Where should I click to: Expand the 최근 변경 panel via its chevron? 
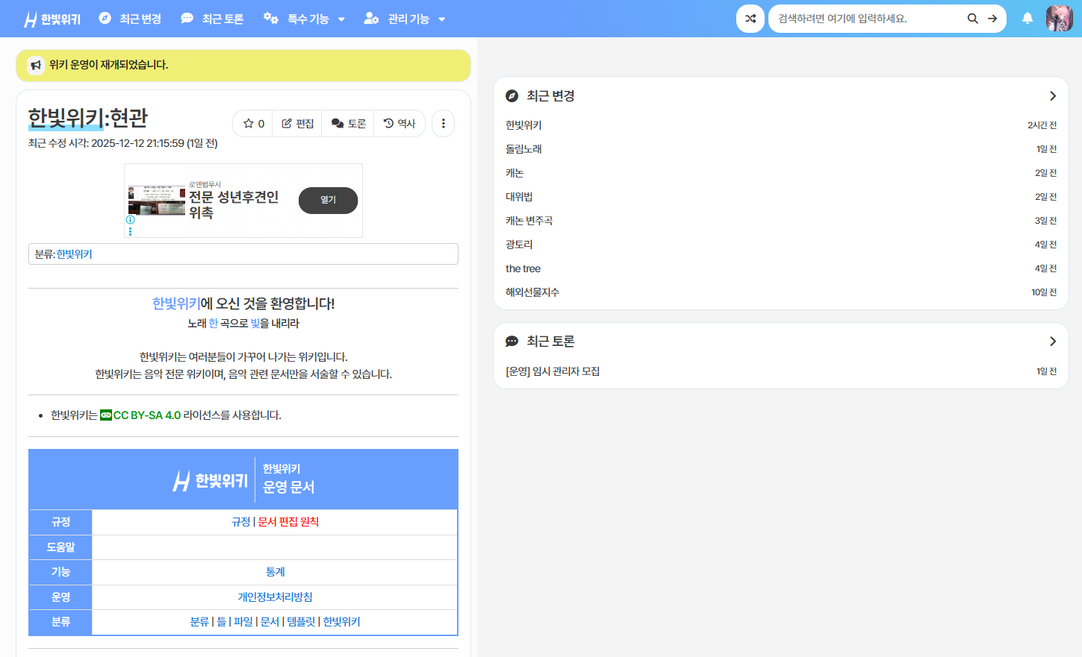point(1052,95)
